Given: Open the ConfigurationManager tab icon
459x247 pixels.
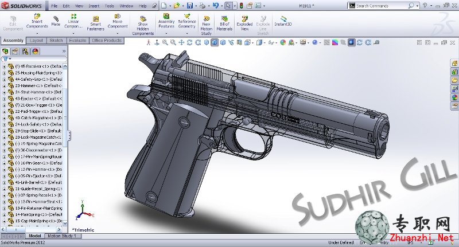Looking at the screenshot, I should 25,52.
